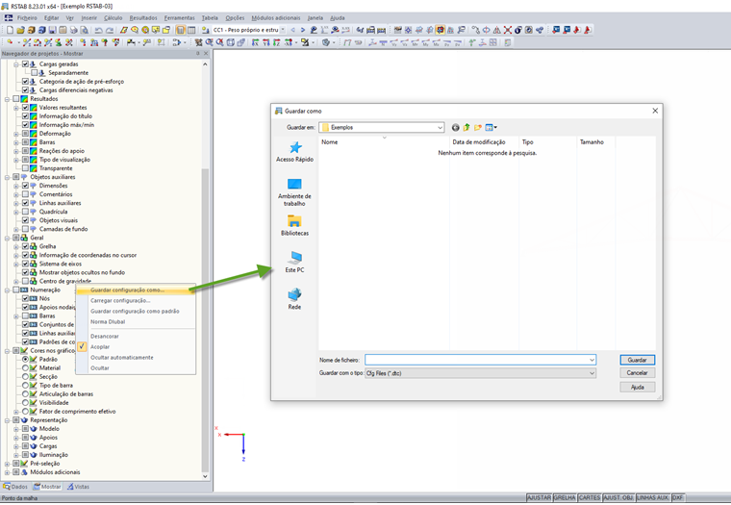Set view in Y direction icon
Screen dimensions: 731x505
pos(265,42)
